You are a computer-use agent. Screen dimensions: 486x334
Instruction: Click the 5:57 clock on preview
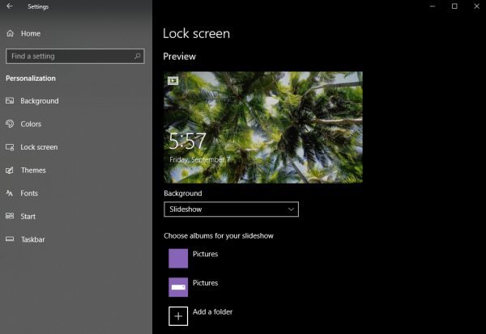187,142
